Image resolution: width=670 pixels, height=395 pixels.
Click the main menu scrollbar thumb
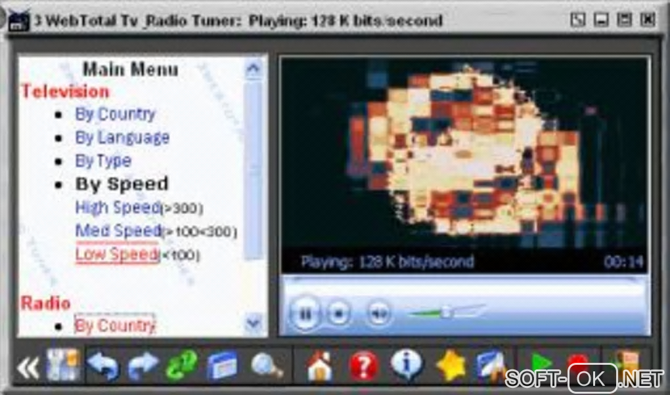(254, 170)
